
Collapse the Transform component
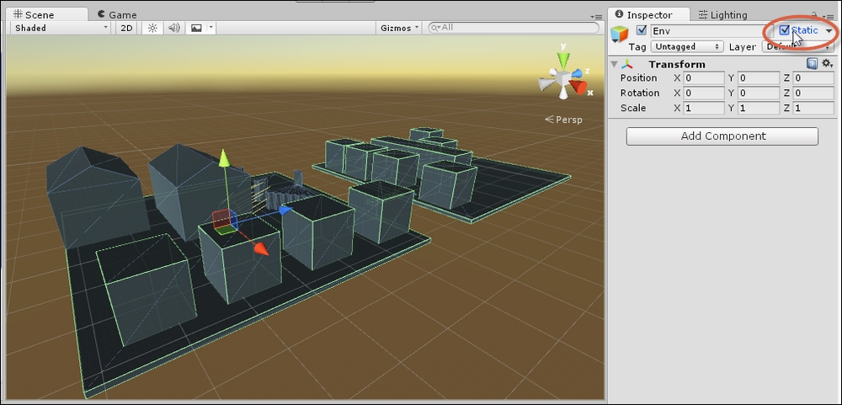point(615,64)
